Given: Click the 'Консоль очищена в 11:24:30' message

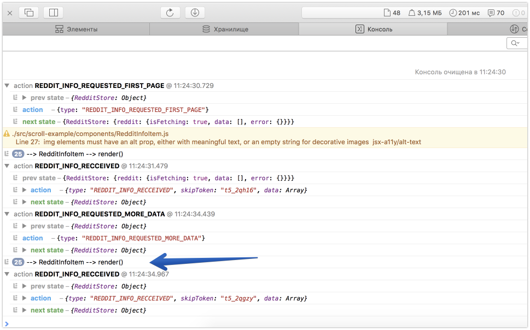Looking at the screenshot, I should click(461, 72).
